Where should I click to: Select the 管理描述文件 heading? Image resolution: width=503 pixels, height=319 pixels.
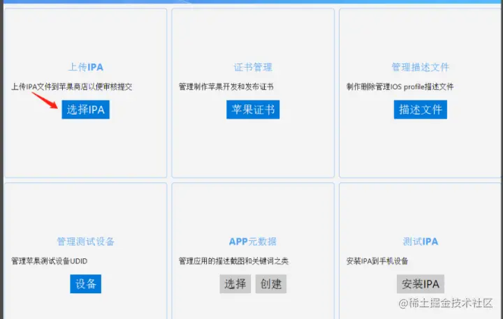[x=421, y=67]
